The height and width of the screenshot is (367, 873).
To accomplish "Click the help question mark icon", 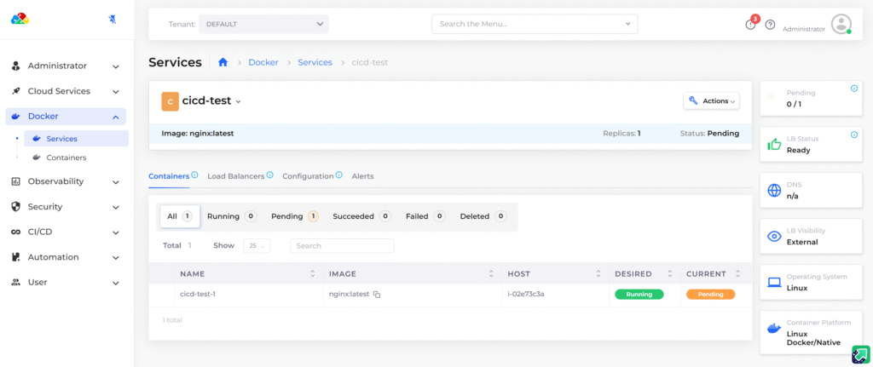I will (770, 25).
